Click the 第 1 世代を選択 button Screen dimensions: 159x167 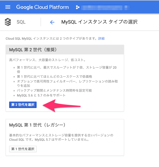point(23,149)
